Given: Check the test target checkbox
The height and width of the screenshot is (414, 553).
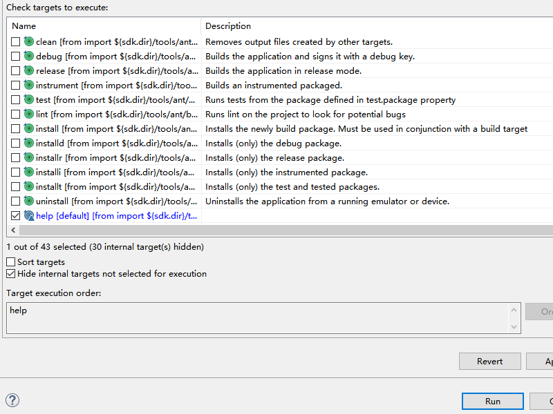Looking at the screenshot, I should (x=16, y=100).
